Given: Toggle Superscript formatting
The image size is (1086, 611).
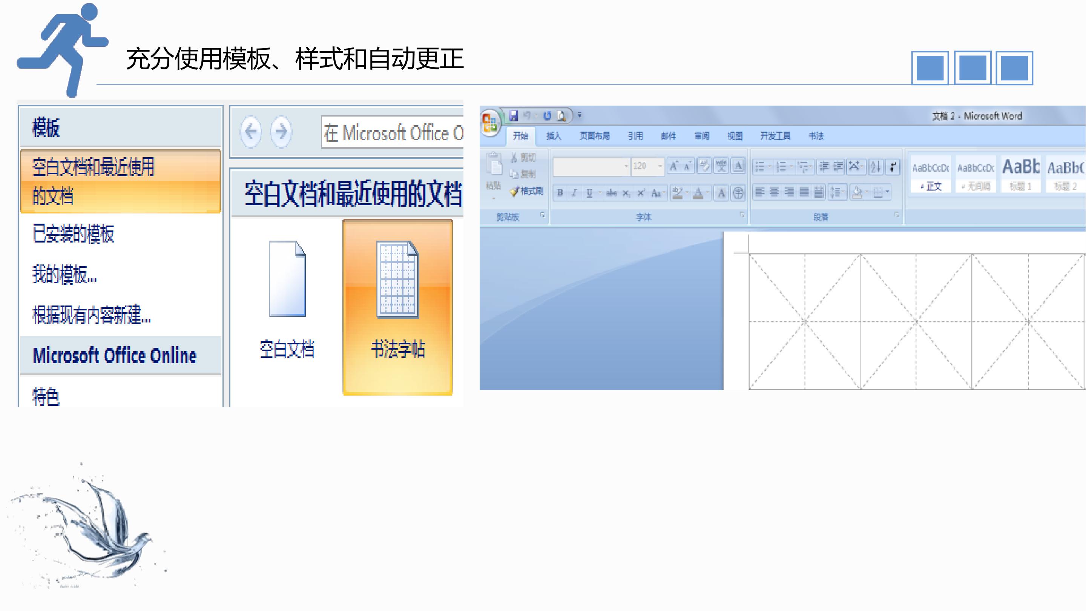Looking at the screenshot, I should [641, 193].
